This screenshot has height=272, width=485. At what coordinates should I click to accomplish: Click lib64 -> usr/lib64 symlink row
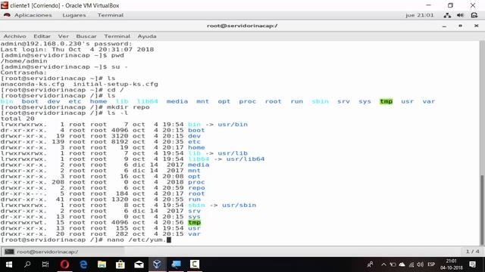133,159
